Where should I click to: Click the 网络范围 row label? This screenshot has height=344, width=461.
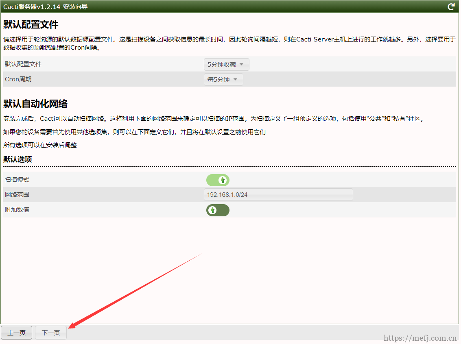(x=17, y=195)
